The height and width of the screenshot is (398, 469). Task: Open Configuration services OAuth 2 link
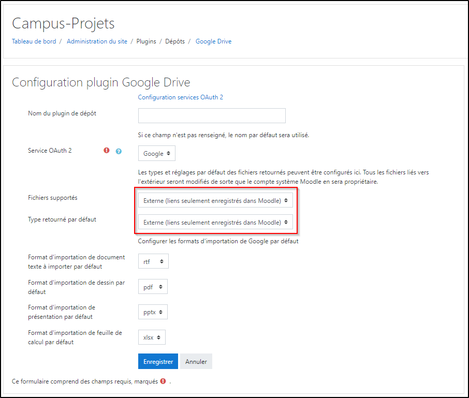pyautogui.click(x=180, y=97)
